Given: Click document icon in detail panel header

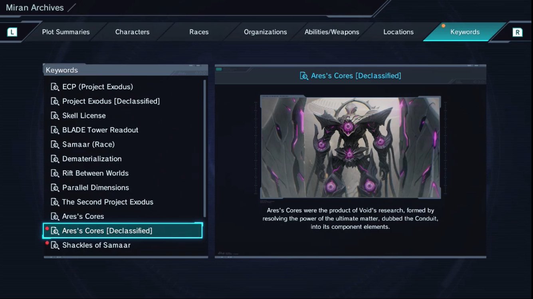Looking at the screenshot, I should pos(304,76).
